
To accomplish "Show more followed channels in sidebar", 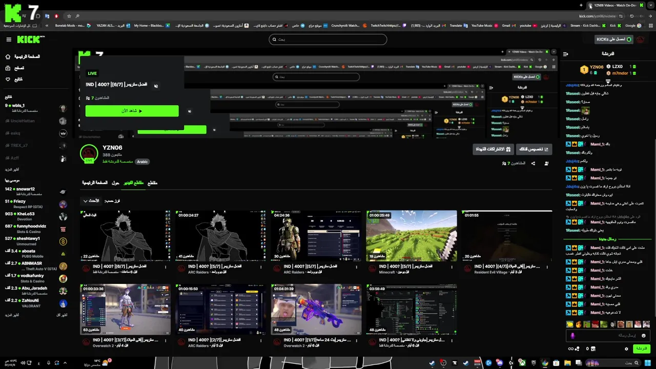I will coord(12,170).
